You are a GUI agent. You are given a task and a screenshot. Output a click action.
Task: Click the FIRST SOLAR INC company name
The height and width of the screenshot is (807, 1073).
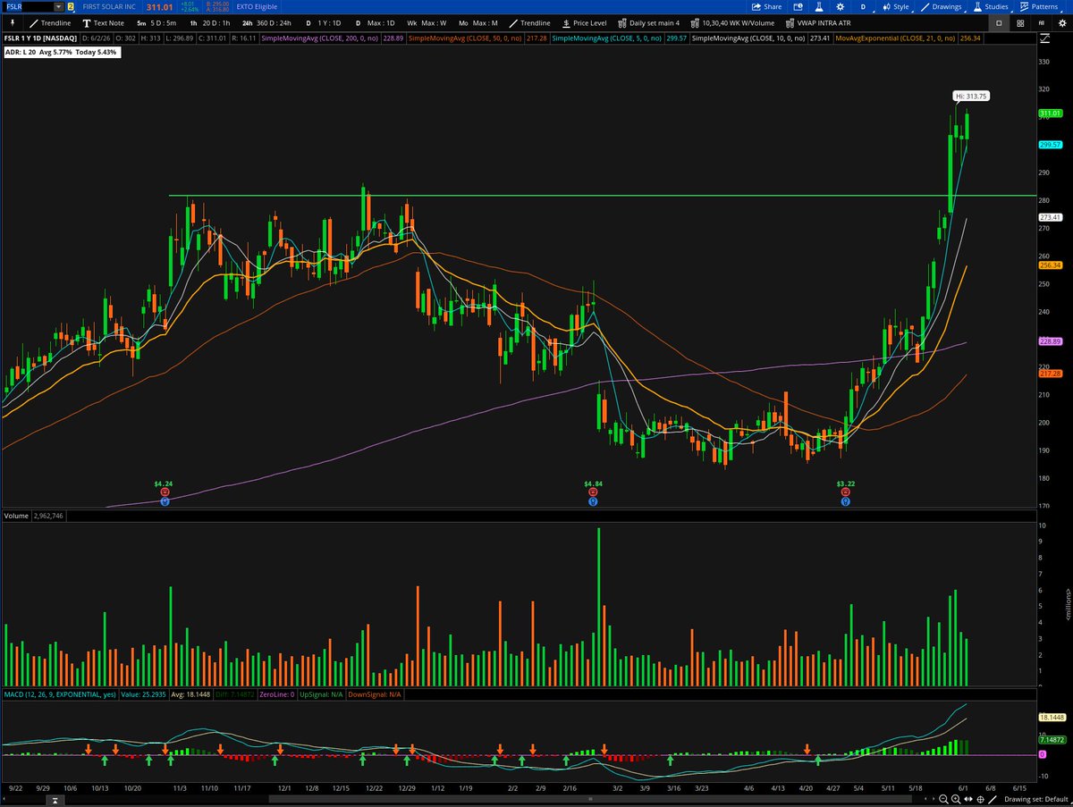(x=109, y=7)
